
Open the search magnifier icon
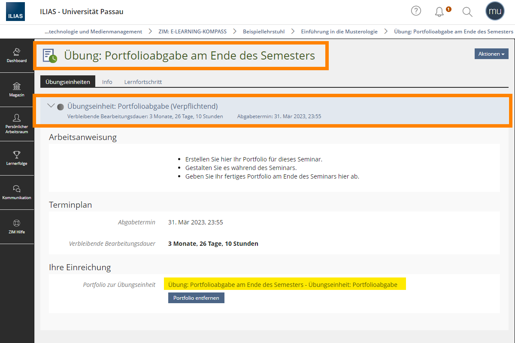point(467,12)
